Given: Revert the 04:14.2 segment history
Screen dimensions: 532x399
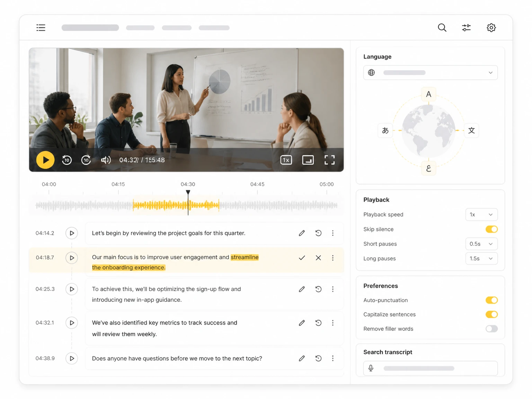Looking at the screenshot, I should 318,233.
